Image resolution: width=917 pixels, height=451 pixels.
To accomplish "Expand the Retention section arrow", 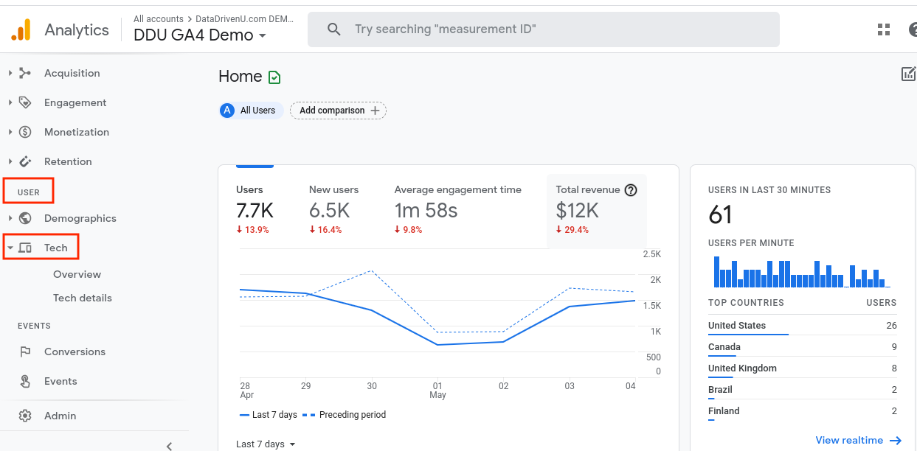I will pos(10,161).
